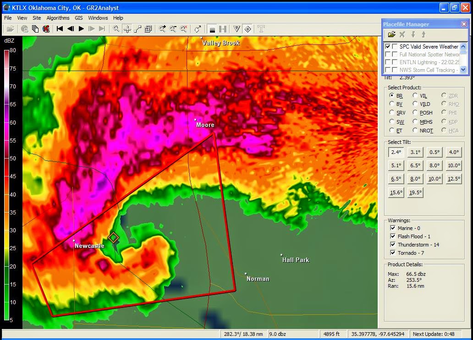The width and height of the screenshot is (473, 340).
Task: Open the Help menu
Action: click(118, 18)
